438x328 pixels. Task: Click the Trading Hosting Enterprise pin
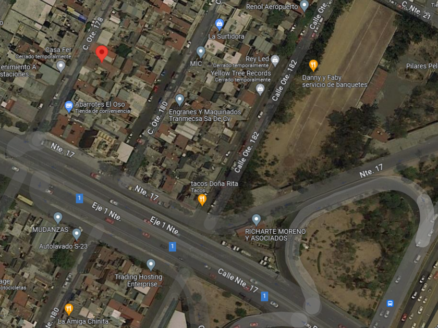pyautogui.click(x=151, y=265)
